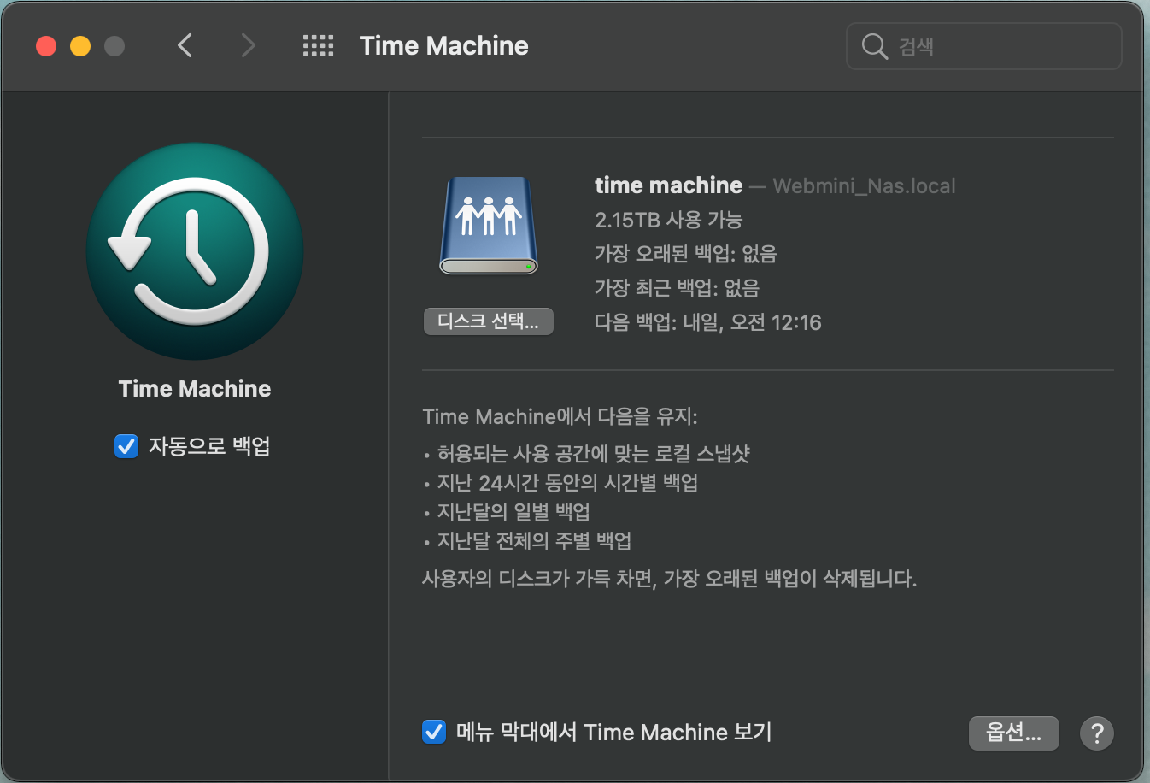
Task: Minimize window with the yellow button
Action: point(80,46)
